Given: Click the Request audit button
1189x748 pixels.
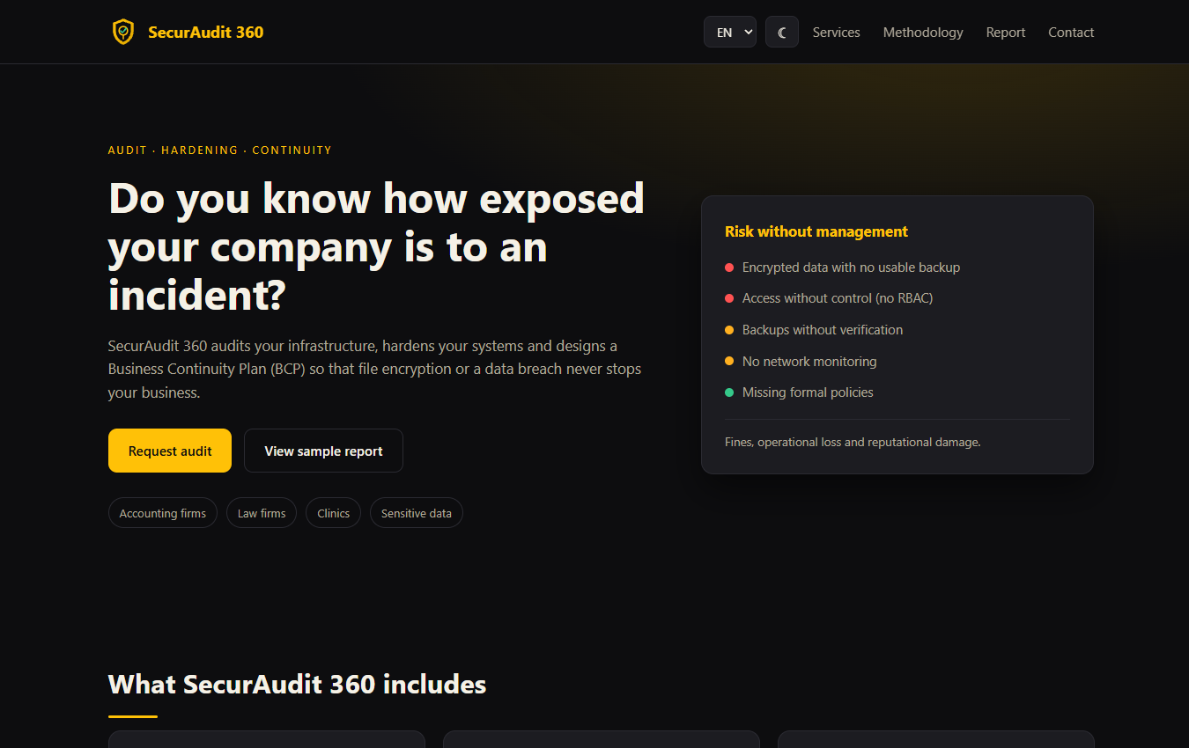Looking at the screenshot, I should [170, 451].
